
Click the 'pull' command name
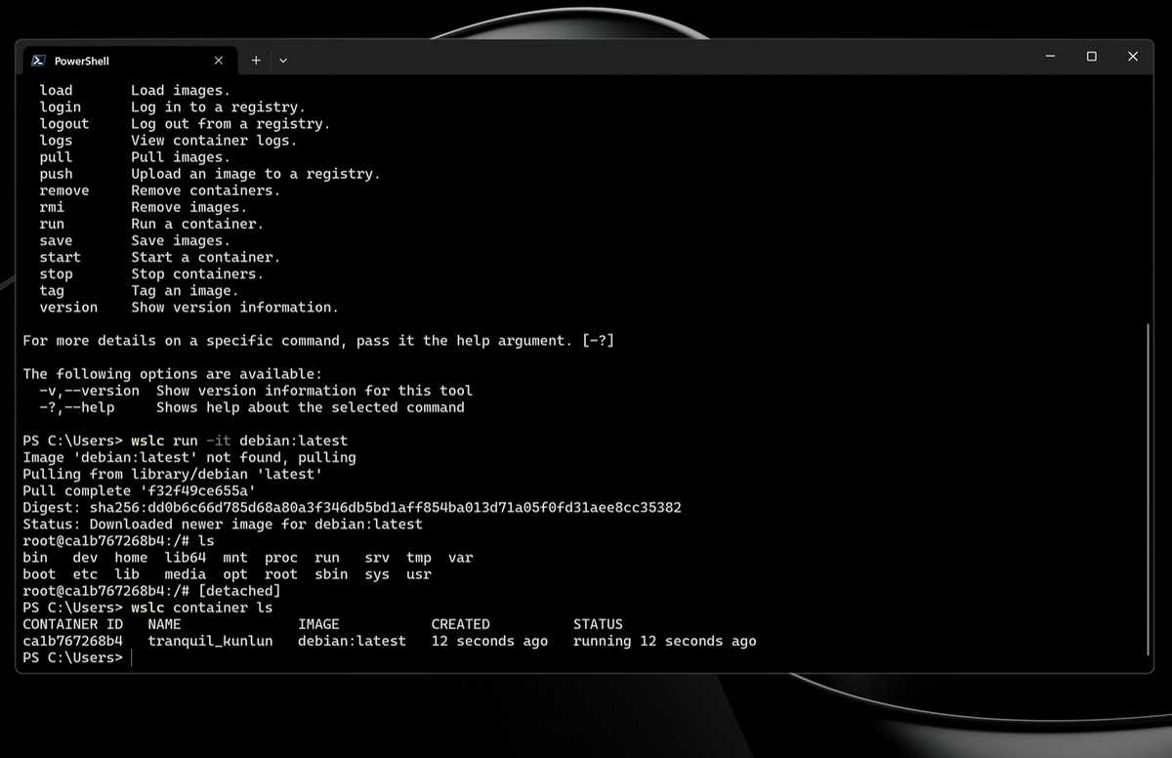coord(56,156)
